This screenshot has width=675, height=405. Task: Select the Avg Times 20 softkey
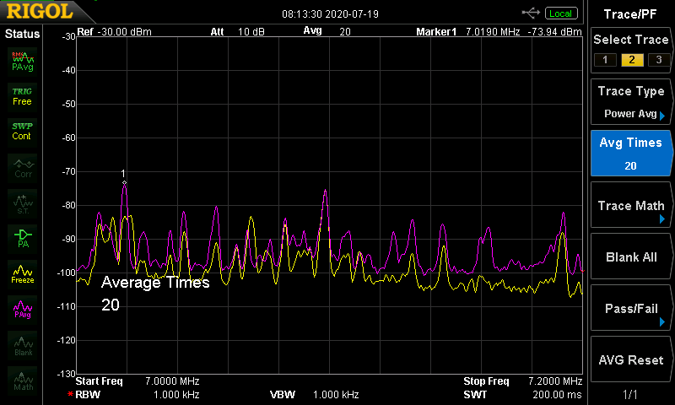tap(630, 154)
